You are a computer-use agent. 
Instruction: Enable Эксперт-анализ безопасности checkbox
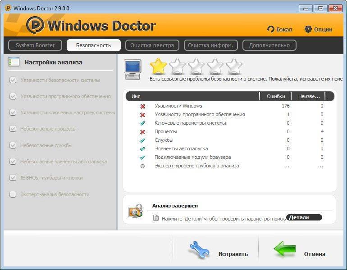coord(13,194)
